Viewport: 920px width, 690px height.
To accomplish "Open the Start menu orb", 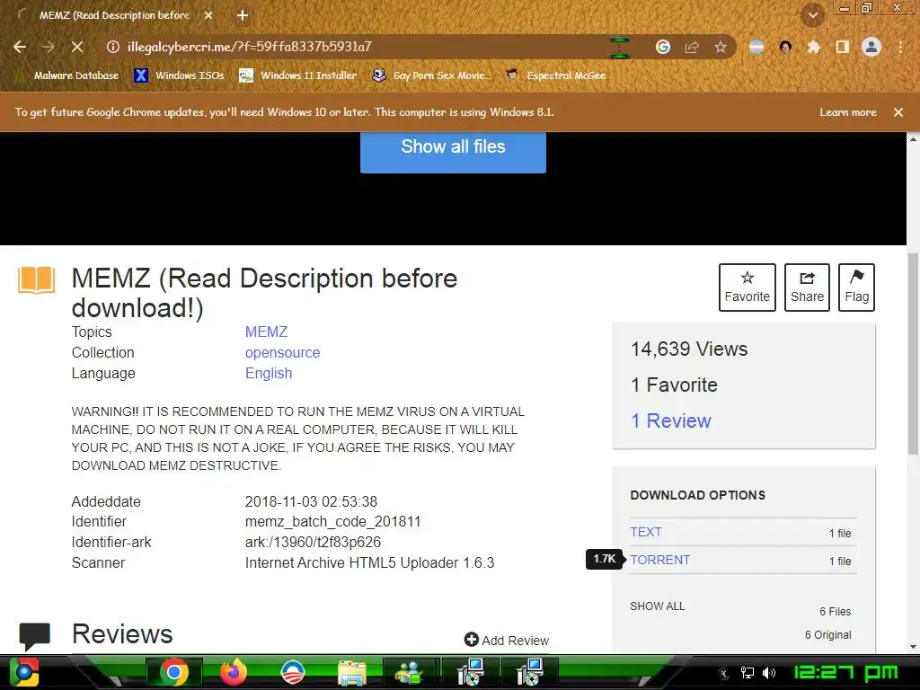I will 24,672.
